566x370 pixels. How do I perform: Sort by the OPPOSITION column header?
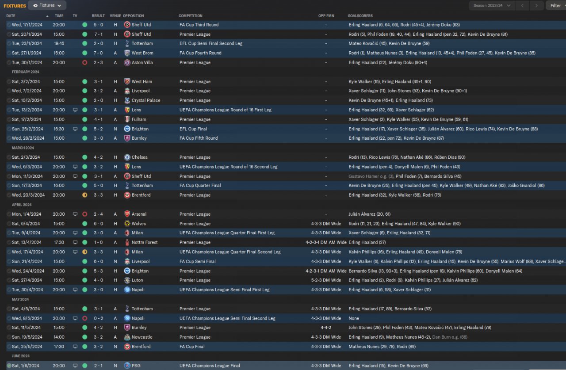click(133, 16)
